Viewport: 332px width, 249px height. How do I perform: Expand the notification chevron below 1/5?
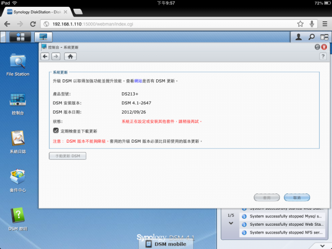(231, 223)
